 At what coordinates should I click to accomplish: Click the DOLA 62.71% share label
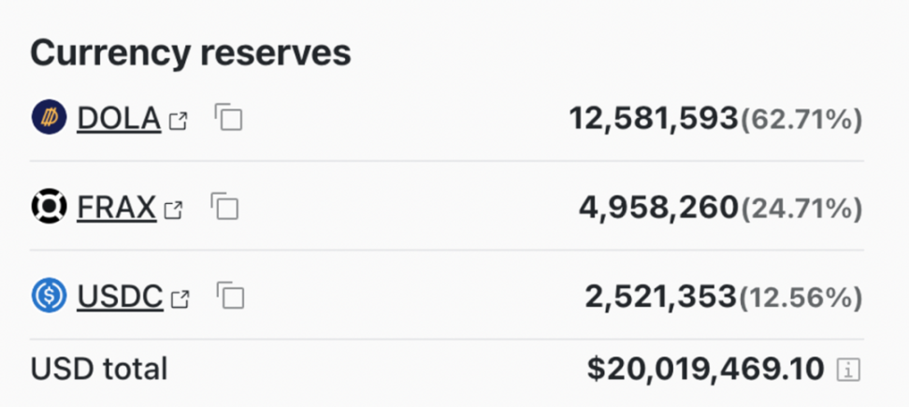coord(801,119)
